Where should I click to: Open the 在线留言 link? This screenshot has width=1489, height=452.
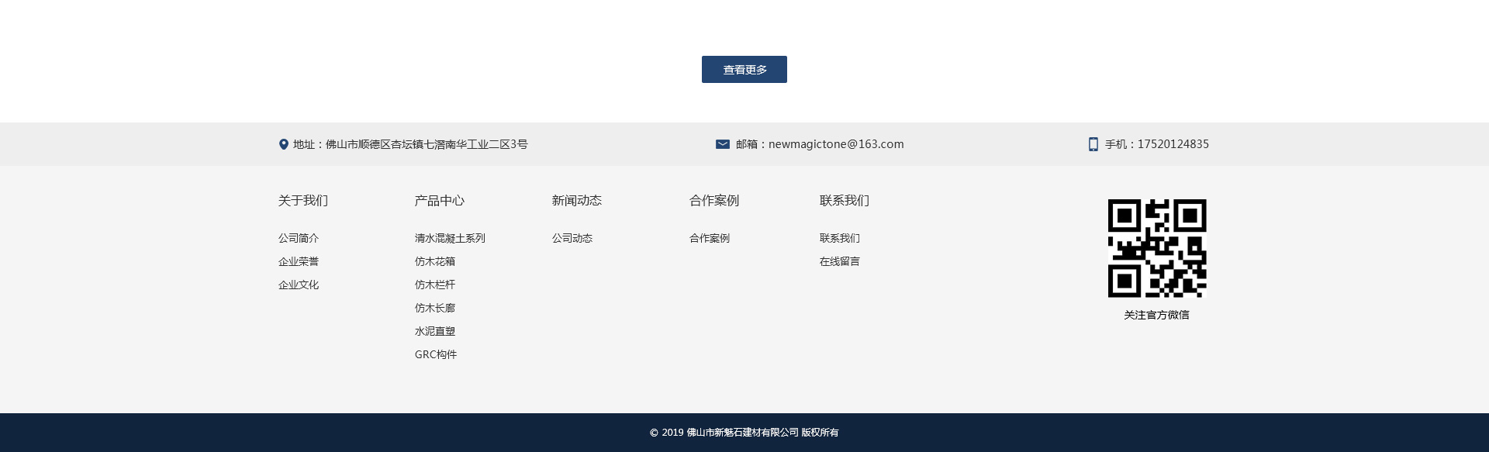click(x=840, y=261)
